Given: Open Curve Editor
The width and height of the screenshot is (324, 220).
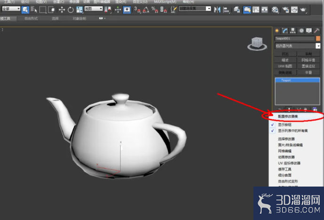Looking at the screenshot, I should [x=256, y=9].
